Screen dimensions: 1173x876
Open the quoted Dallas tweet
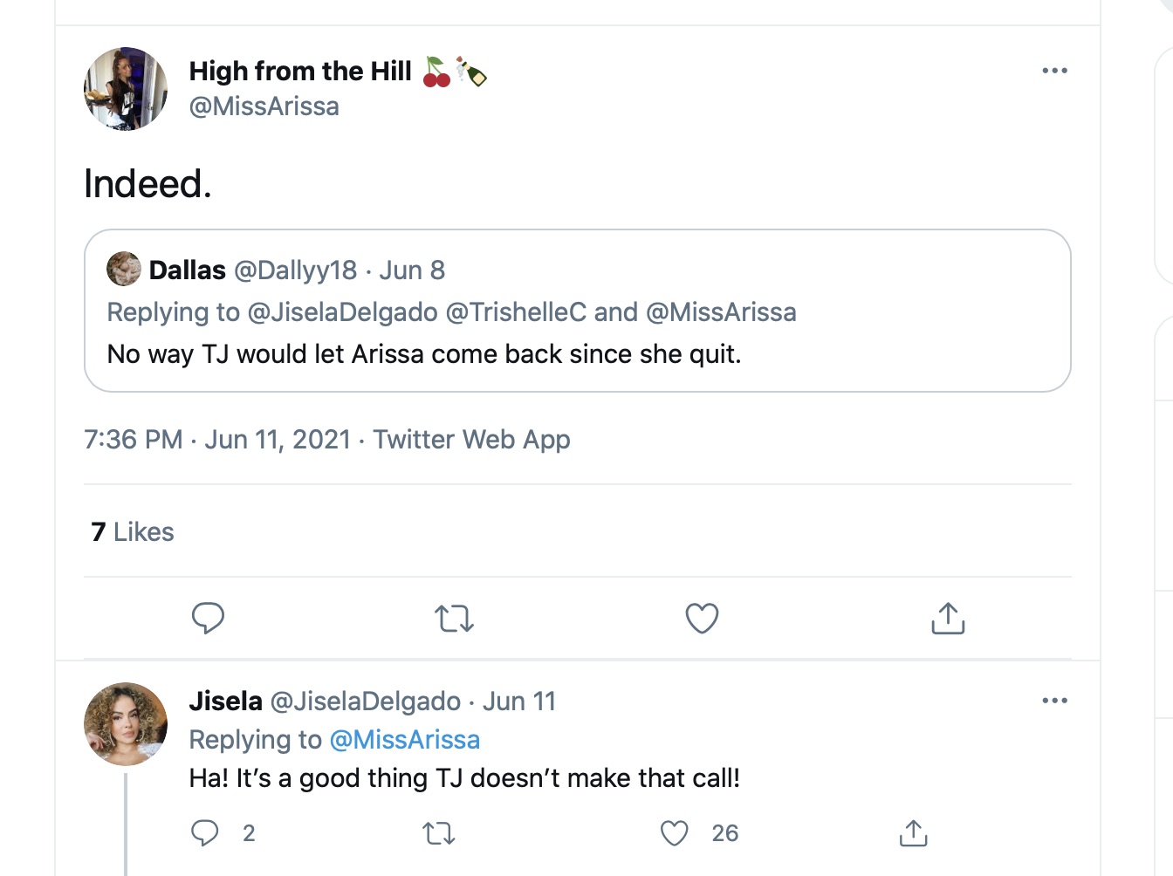[578, 311]
